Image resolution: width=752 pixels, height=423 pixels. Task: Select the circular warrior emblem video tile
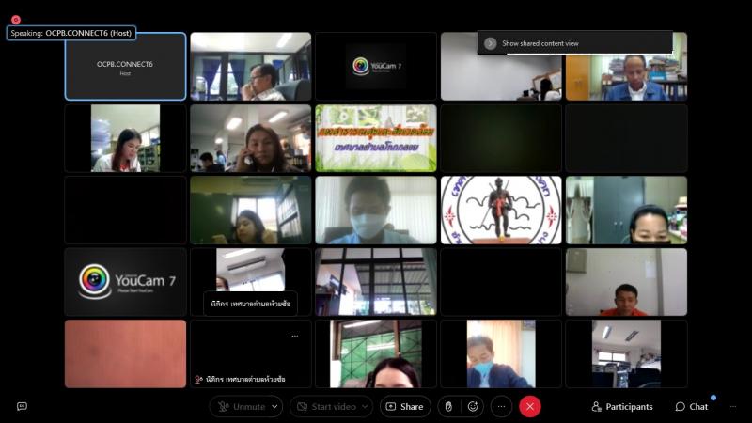tap(501, 210)
